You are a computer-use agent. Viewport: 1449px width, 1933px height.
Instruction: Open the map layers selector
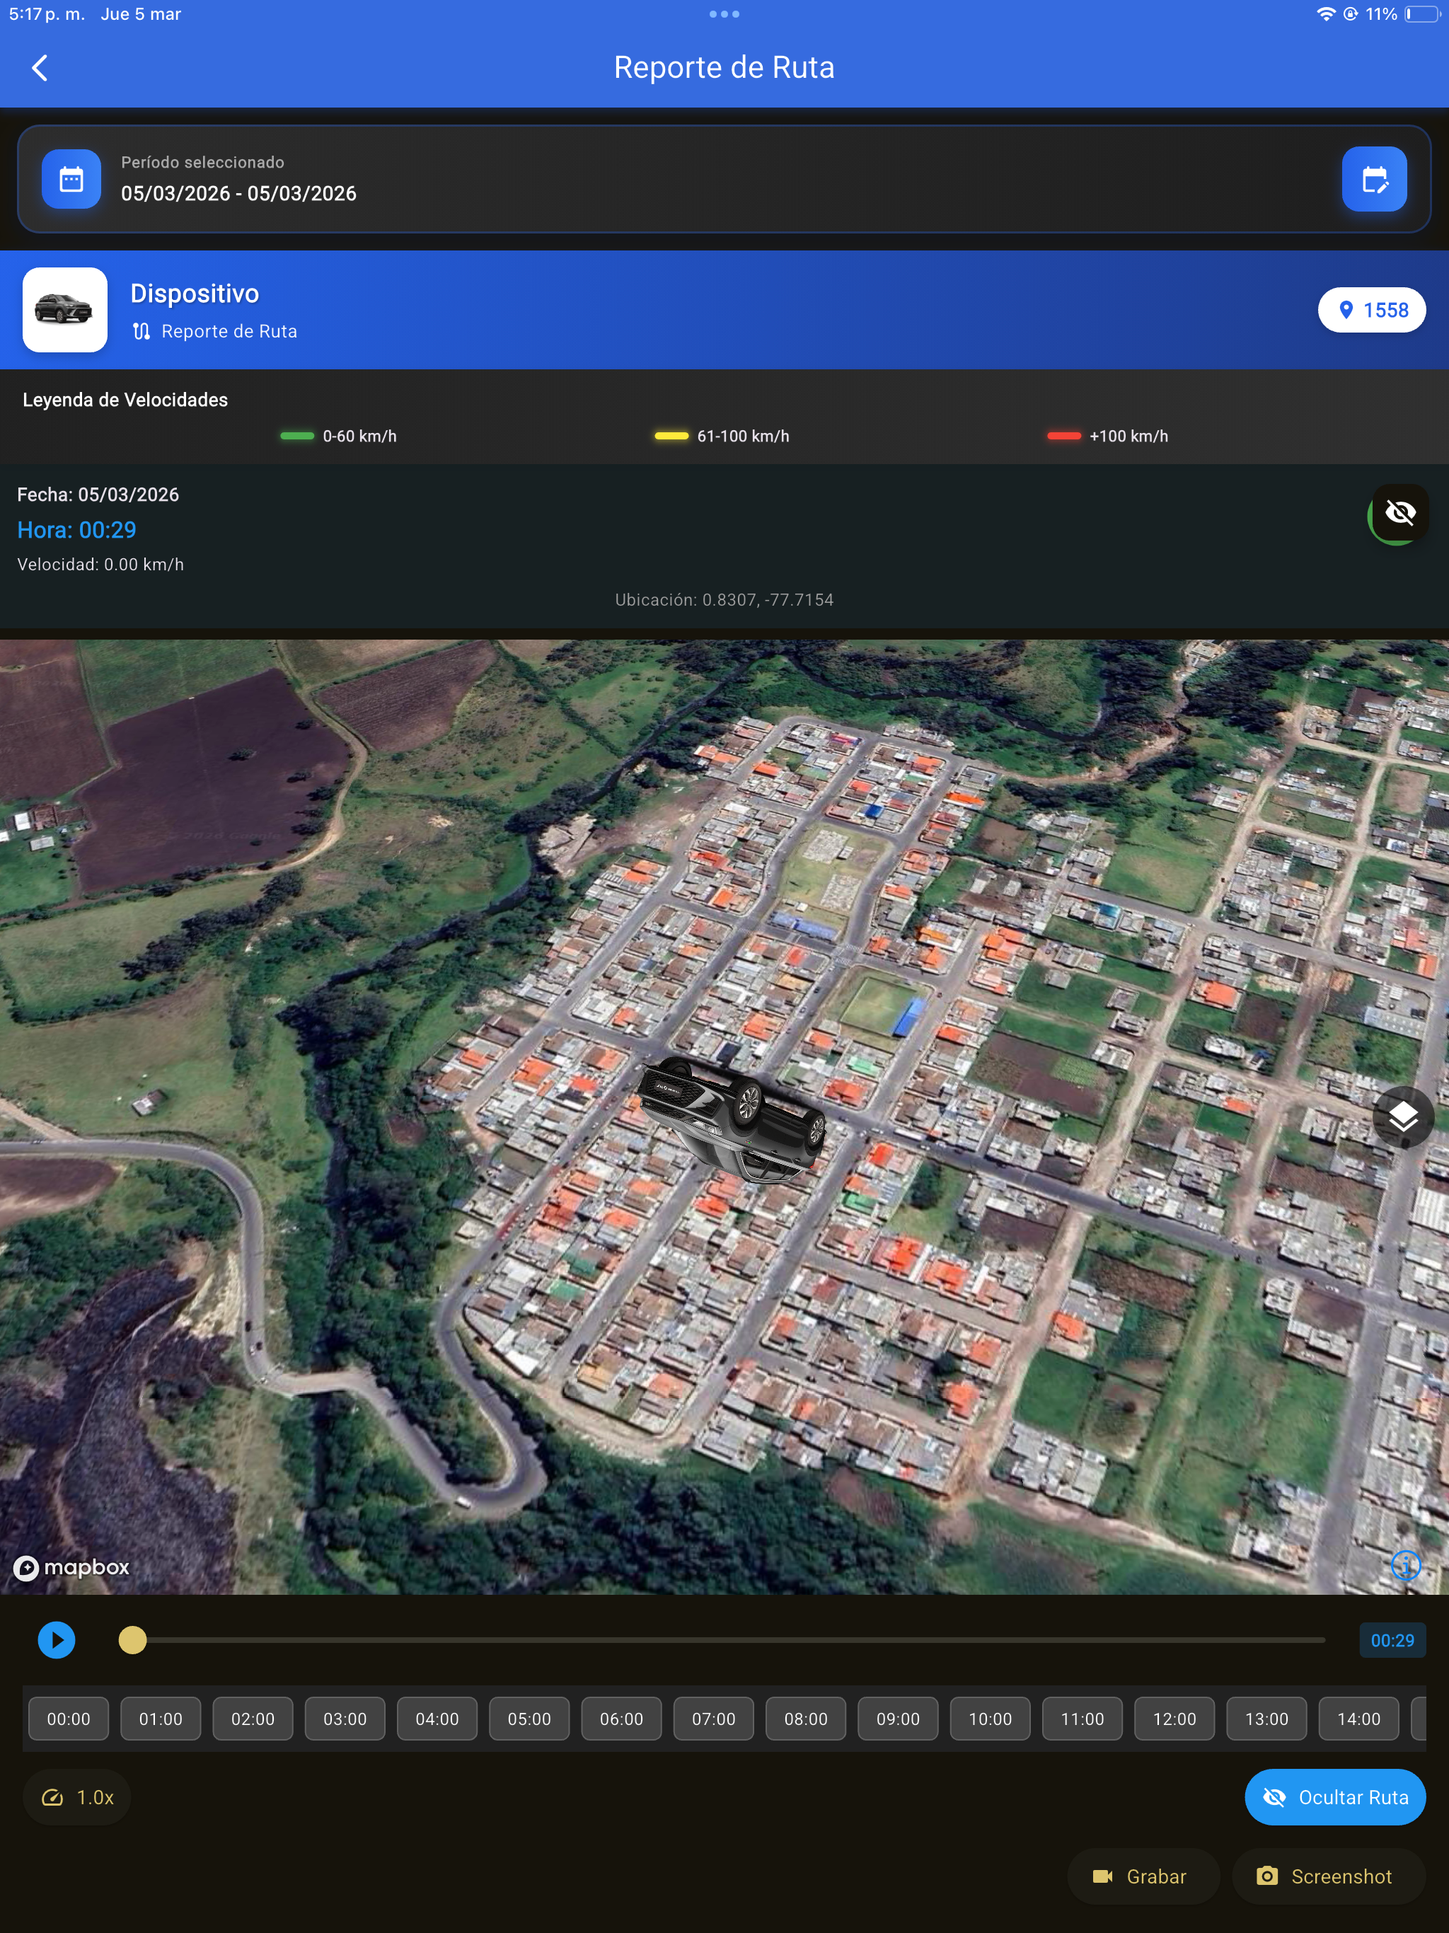[x=1403, y=1116]
